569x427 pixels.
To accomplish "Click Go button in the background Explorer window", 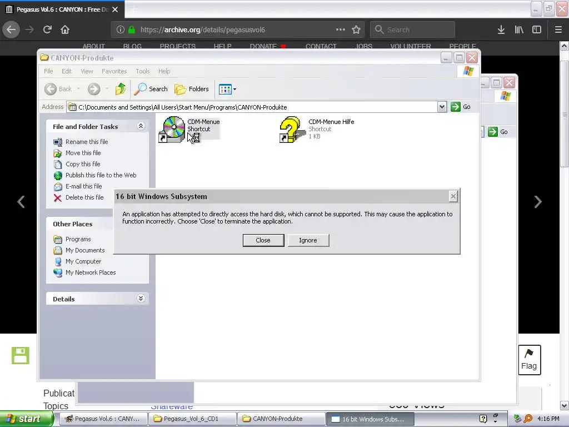I will click(x=498, y=132).
